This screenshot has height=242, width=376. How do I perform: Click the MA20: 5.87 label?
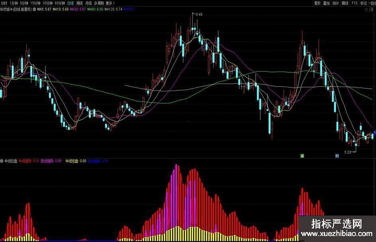[x=78, y=10]
